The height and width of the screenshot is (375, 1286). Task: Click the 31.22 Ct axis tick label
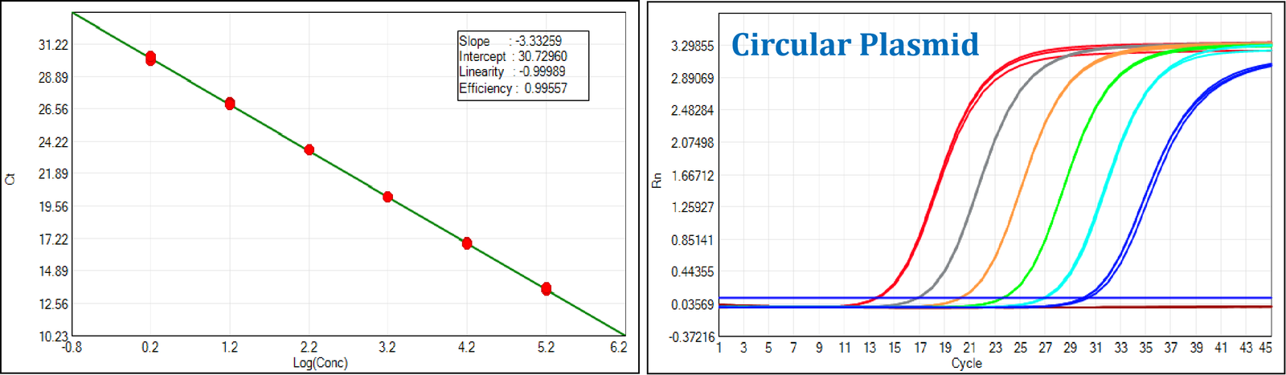click(53, 45)
